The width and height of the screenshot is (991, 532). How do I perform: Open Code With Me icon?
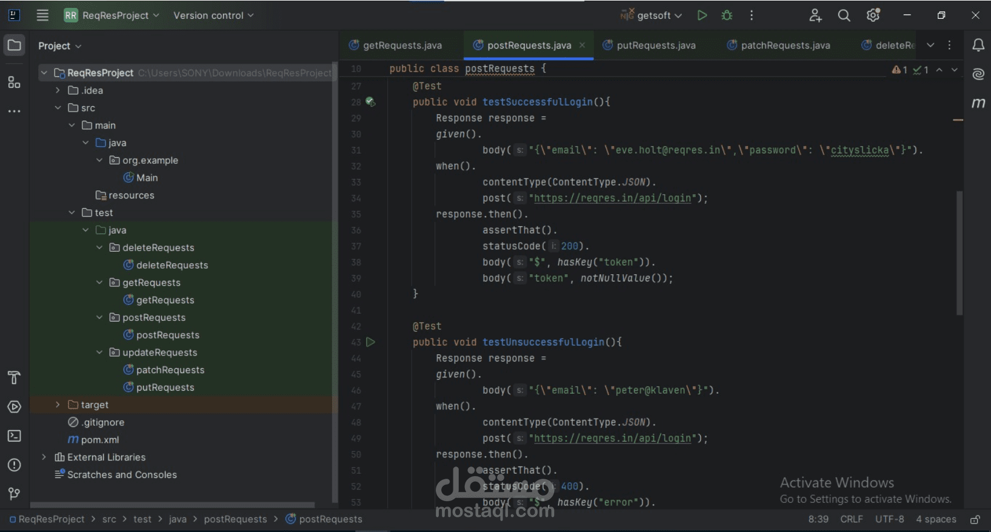tap(815, 16)
